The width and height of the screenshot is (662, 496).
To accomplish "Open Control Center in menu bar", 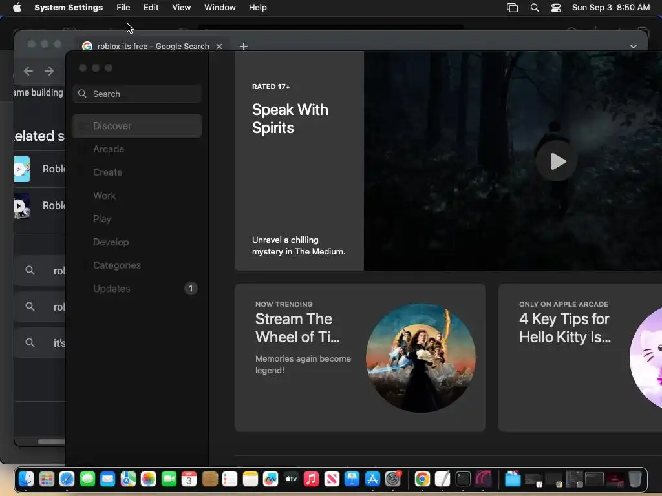I will tap(556, 8).
